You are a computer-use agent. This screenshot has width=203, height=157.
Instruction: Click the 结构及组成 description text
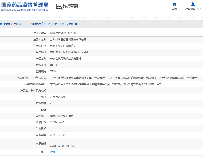125,78
